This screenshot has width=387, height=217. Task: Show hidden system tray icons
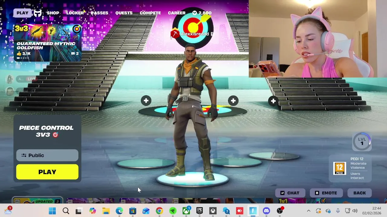309,211
